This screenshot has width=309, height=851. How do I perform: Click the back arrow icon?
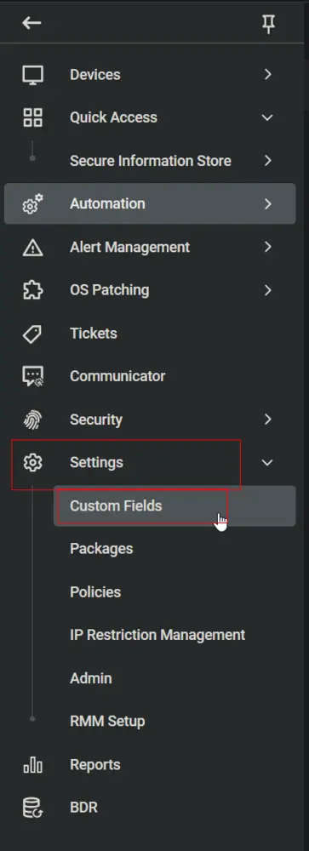point(31,23)
